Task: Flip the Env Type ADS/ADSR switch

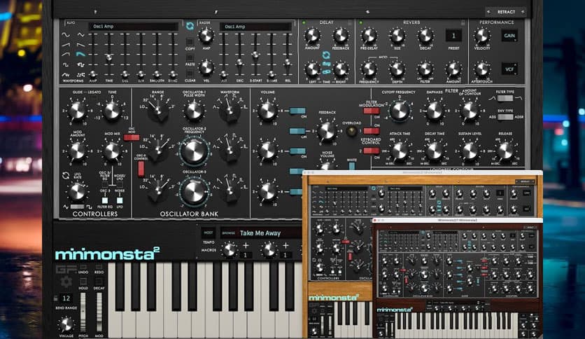Action: tap(505, 117)
